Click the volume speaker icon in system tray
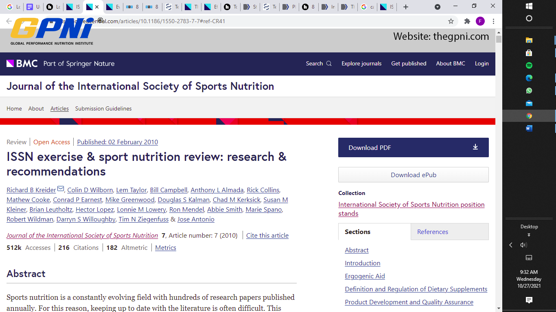 pos(523,245)
